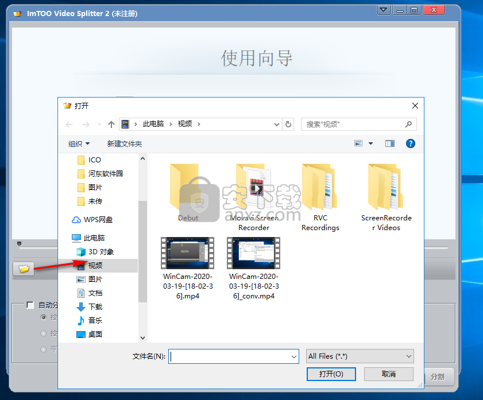The image size is (483, 400).
Task: Toggle the 自动分 checkbox in ImTOO
Action: point(30,305)
